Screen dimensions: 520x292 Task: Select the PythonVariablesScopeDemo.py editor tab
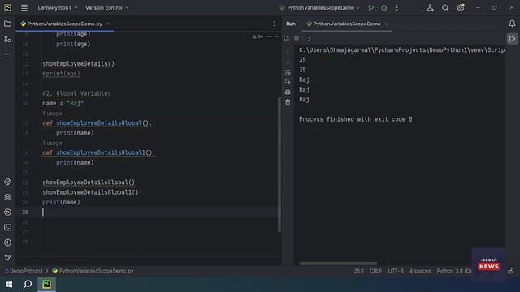pyautogui.click(x=65, y=24)
